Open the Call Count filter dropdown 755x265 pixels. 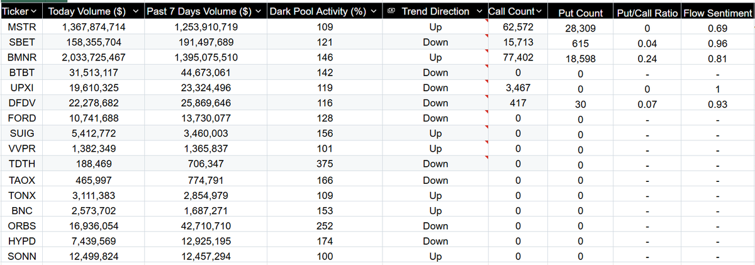pos(539,11)
